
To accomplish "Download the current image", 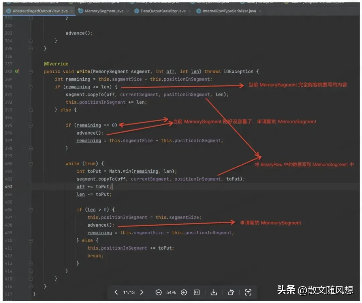I will pos(214,292).
